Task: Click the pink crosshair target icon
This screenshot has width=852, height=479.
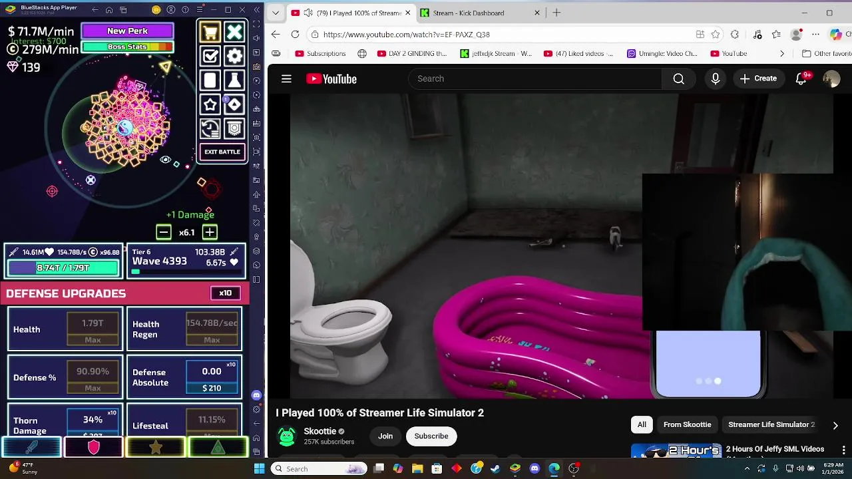Action: click(x=52, y=192)
